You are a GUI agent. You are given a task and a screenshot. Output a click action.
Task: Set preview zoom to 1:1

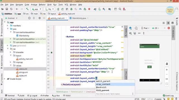coord(167,79)
